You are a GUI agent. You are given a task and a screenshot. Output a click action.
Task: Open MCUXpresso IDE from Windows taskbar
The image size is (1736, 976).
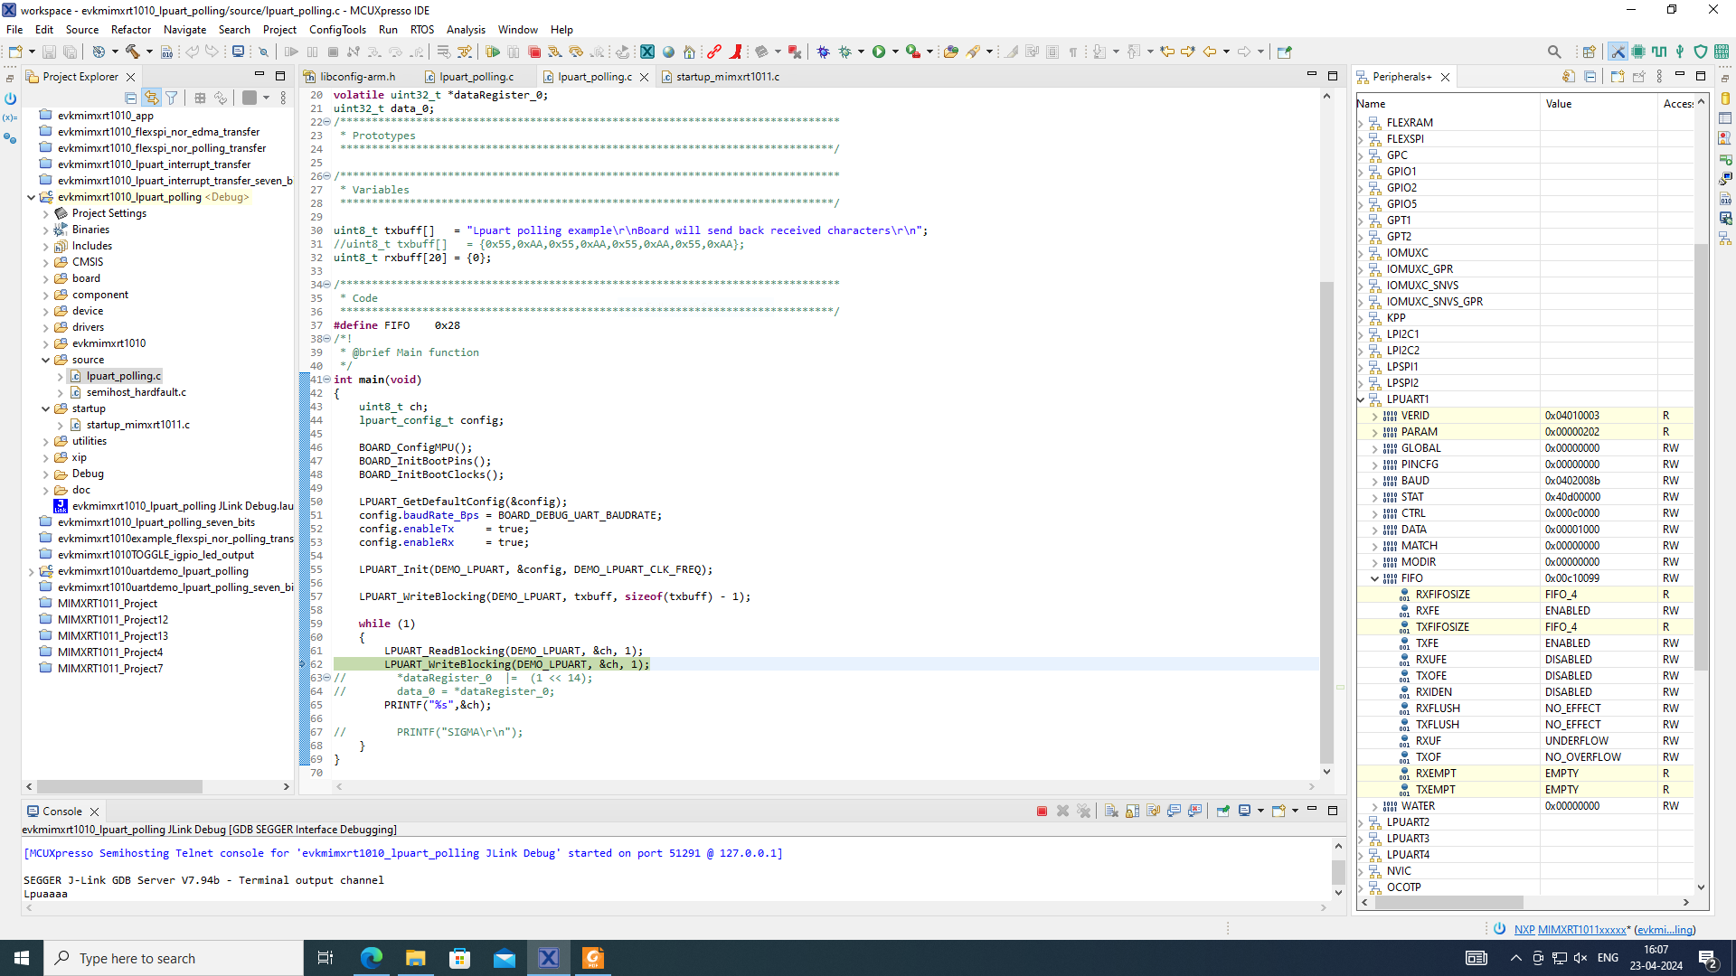[548, 958]
